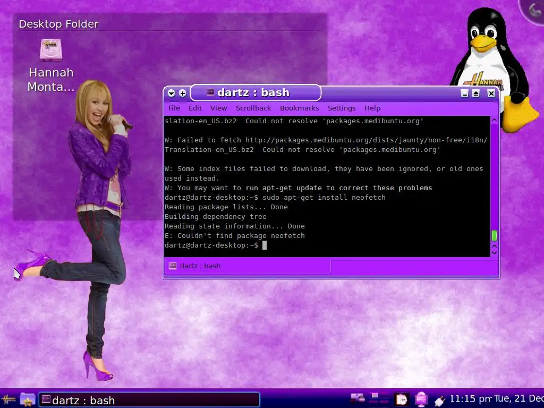Screen dimensions: 544x408
Task: Open the Help menu
Action: click(x=372, y=108)
